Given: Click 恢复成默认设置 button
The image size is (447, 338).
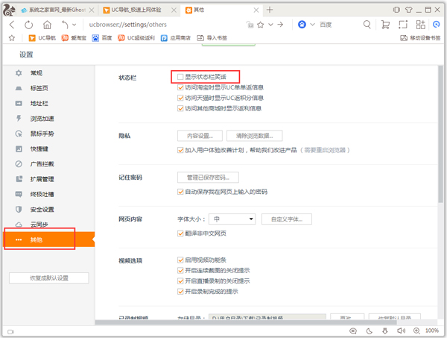Looking at the screenshot, I should 48,278.
